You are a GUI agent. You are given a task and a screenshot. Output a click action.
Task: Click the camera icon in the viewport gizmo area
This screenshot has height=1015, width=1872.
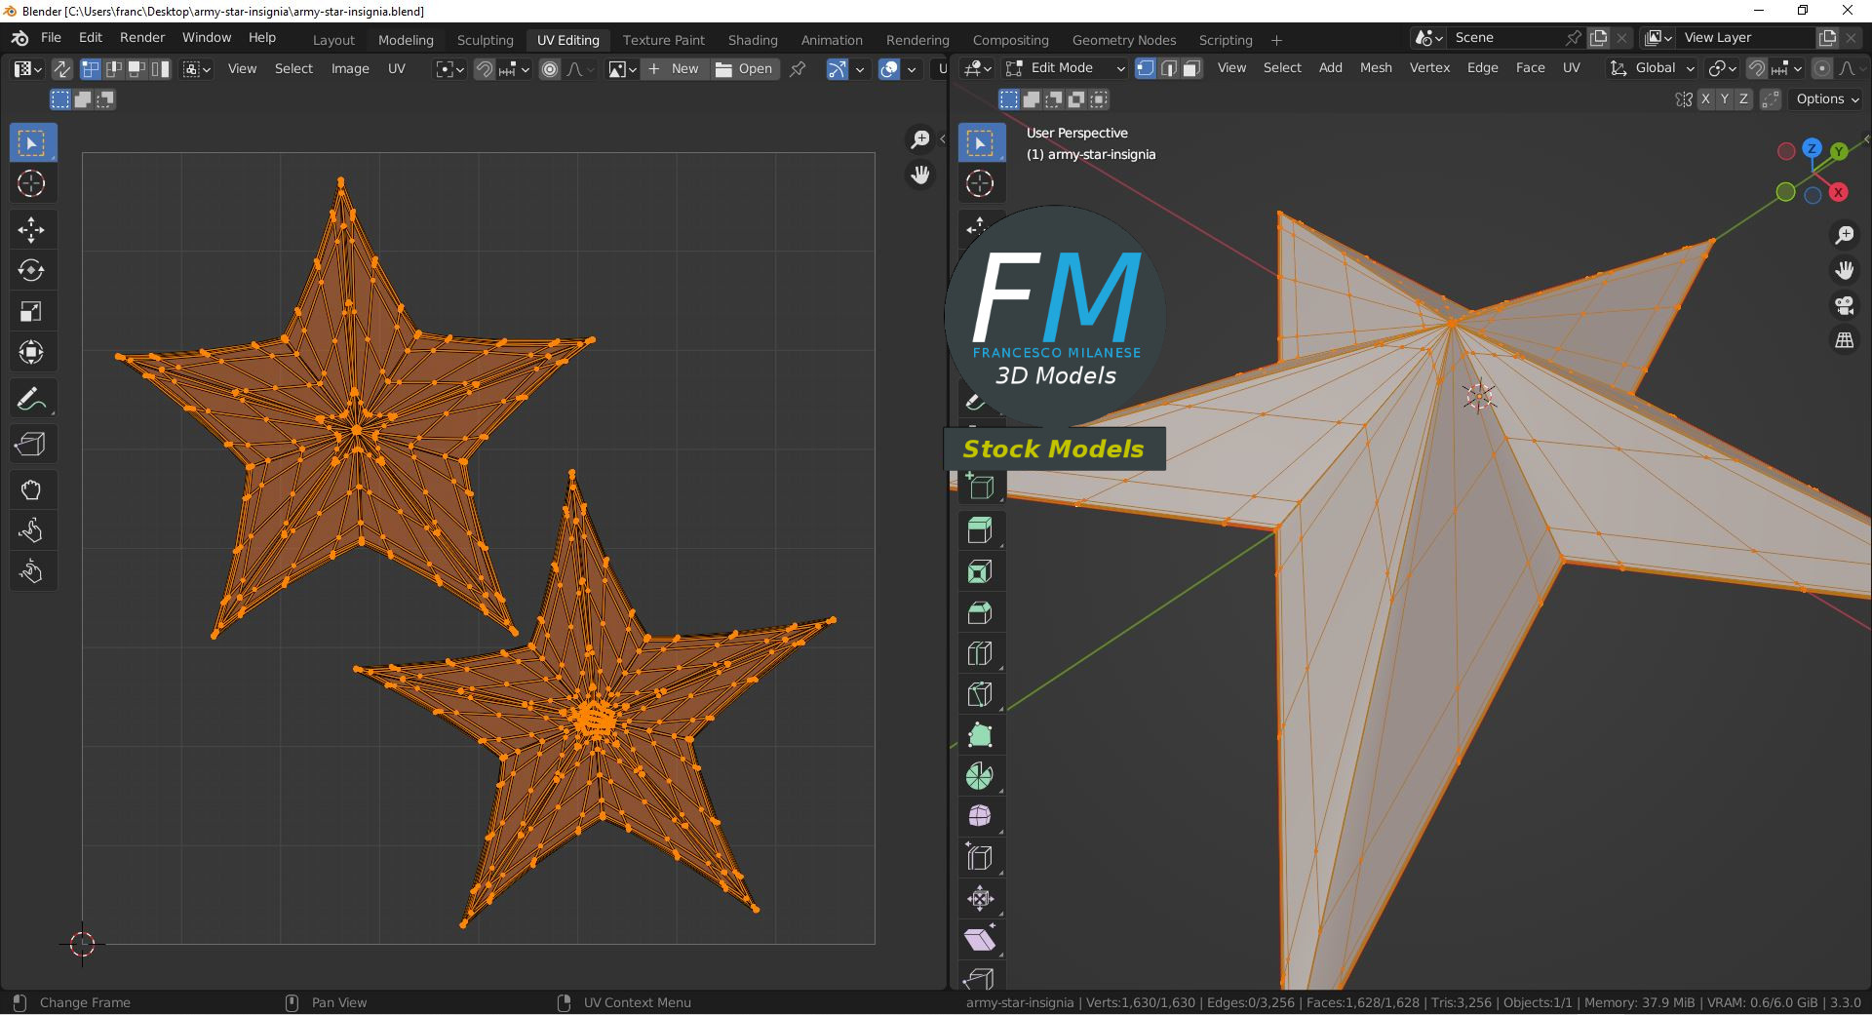[1845, 306]
